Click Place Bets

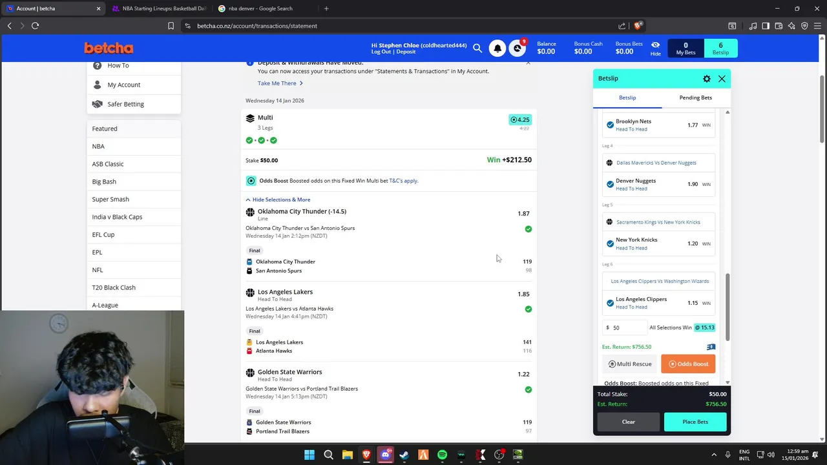pyautogui.click(x=695, y=422)
